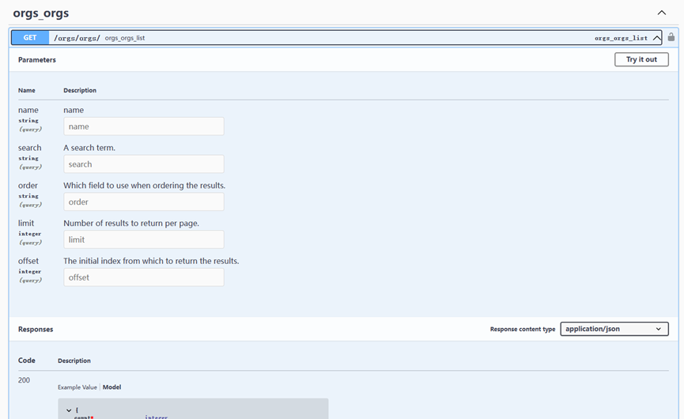Collapse the model schema arrow
The image size is (684, 419).
point(69,410)
